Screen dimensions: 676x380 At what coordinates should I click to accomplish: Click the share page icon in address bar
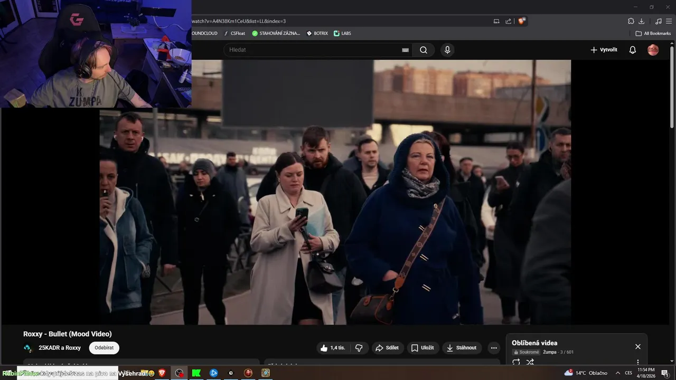coord(508,21)
